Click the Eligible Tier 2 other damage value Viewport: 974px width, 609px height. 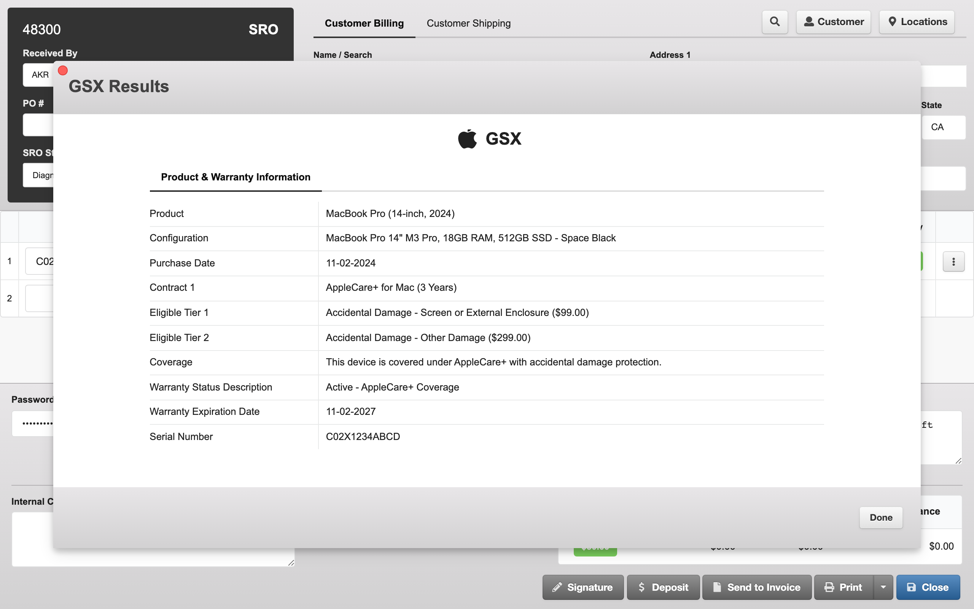pyautogui.click(x=428, y=338)
